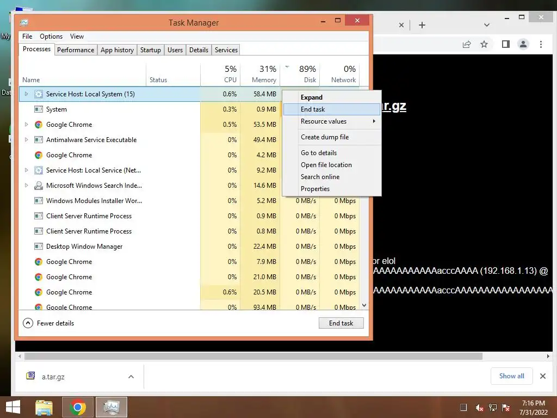
Task: Open Chrome side panel icon
Action: [x=505, y=44]
